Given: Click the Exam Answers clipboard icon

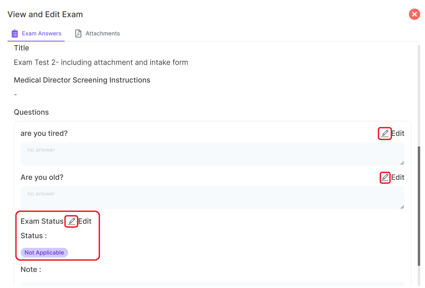Looking at the screenshot, I should coord(15,34).
